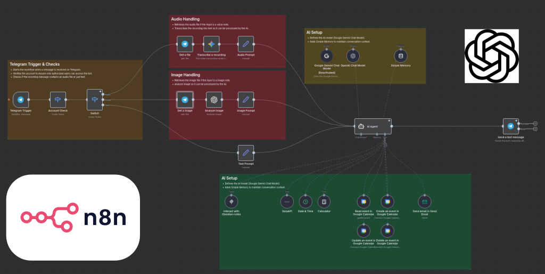This screenshot has width=545, height=274.
Task: Open the AI Agent node
Action: tap(373, 126)
